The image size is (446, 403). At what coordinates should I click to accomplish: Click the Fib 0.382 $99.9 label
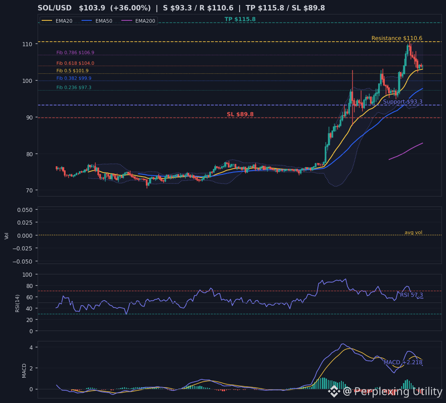(x=74, y=78)
